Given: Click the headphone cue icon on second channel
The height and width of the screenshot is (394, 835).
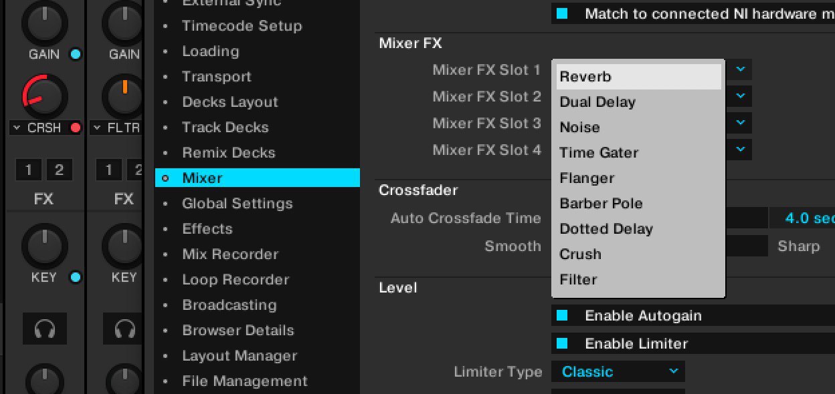Looking at the screenshot, I should [x=124, y=329].
